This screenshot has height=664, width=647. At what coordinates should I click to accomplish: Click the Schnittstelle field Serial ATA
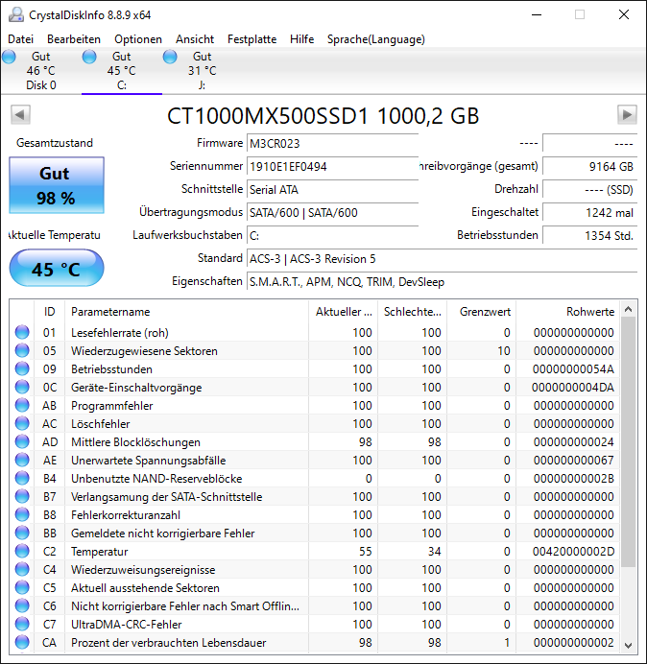332,189
